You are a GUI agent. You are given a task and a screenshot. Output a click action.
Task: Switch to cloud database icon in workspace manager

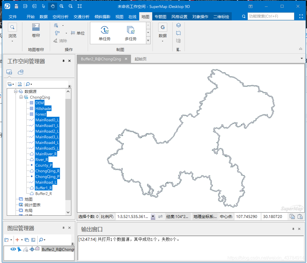point(20,72)
